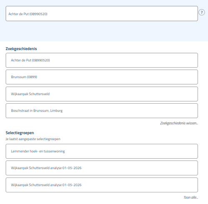Open Lemmender hoek- en tussenwoning selection group
Screen dimensions: 208x204
(x=102, y=151)
